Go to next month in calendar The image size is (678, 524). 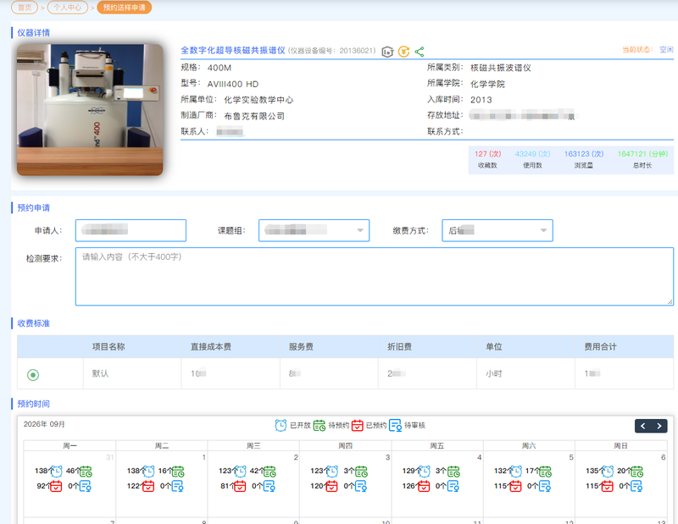(x=659, y=426)
